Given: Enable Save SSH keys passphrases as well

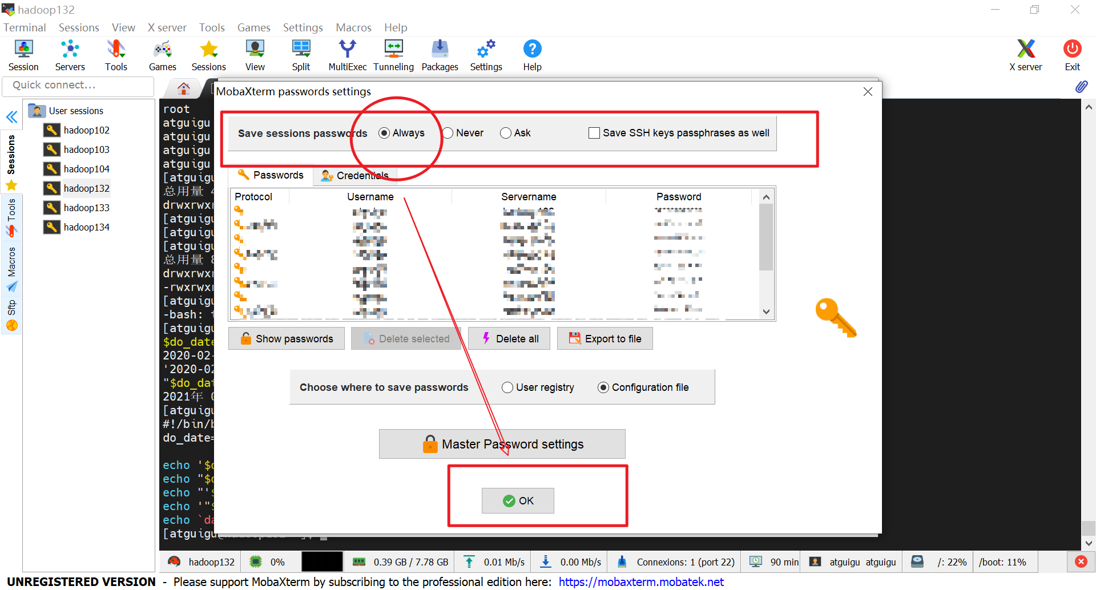Looking at the screenshot, I should pyautogui.click(x=679, y=133).
